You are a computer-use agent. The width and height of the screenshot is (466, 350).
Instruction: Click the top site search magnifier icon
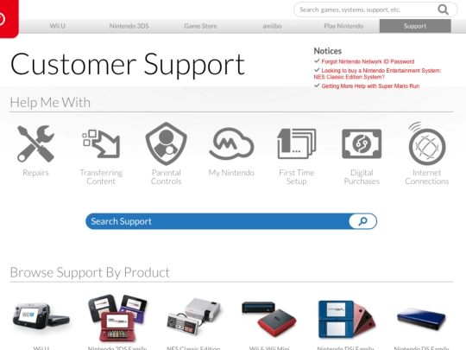point(443,10)
